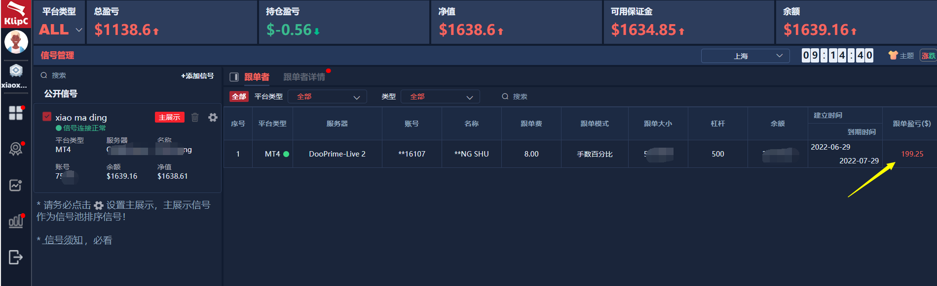Click the 信号管理 heading
937x286 pixels.
coord(57,55)
